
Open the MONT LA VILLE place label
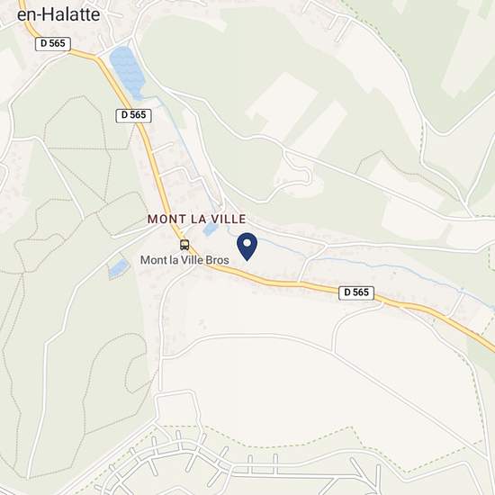pos(196,219)
